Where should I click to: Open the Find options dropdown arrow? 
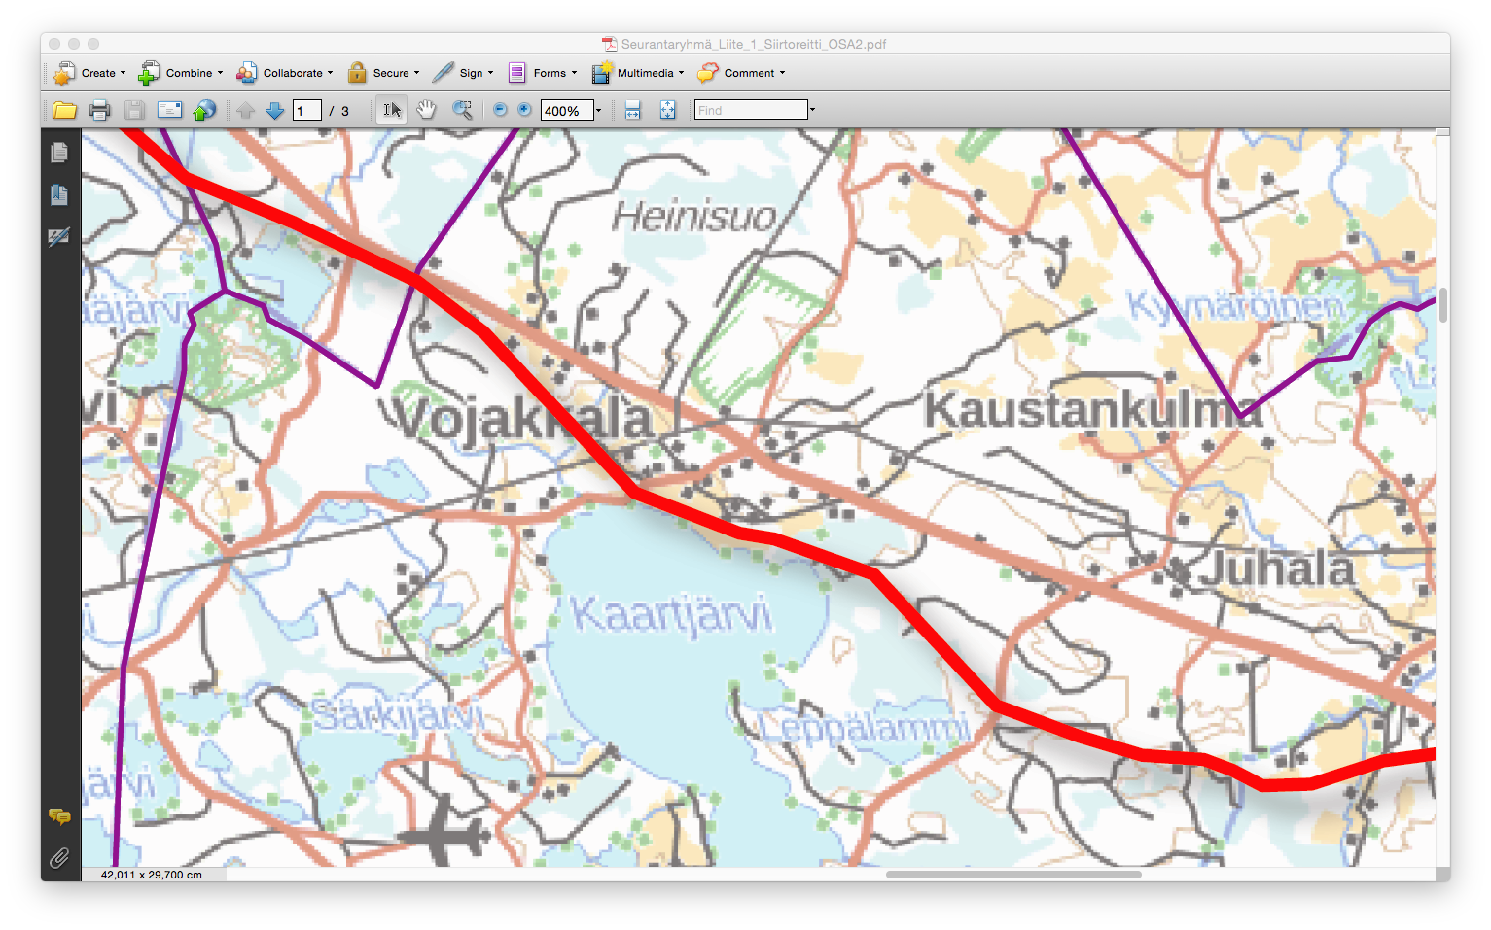click(x=812, y=110)
